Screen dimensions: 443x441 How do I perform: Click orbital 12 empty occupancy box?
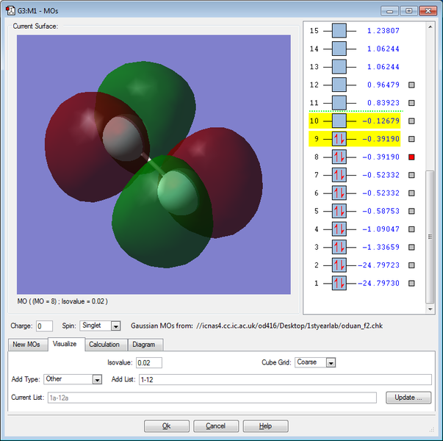tap(339, 85)
